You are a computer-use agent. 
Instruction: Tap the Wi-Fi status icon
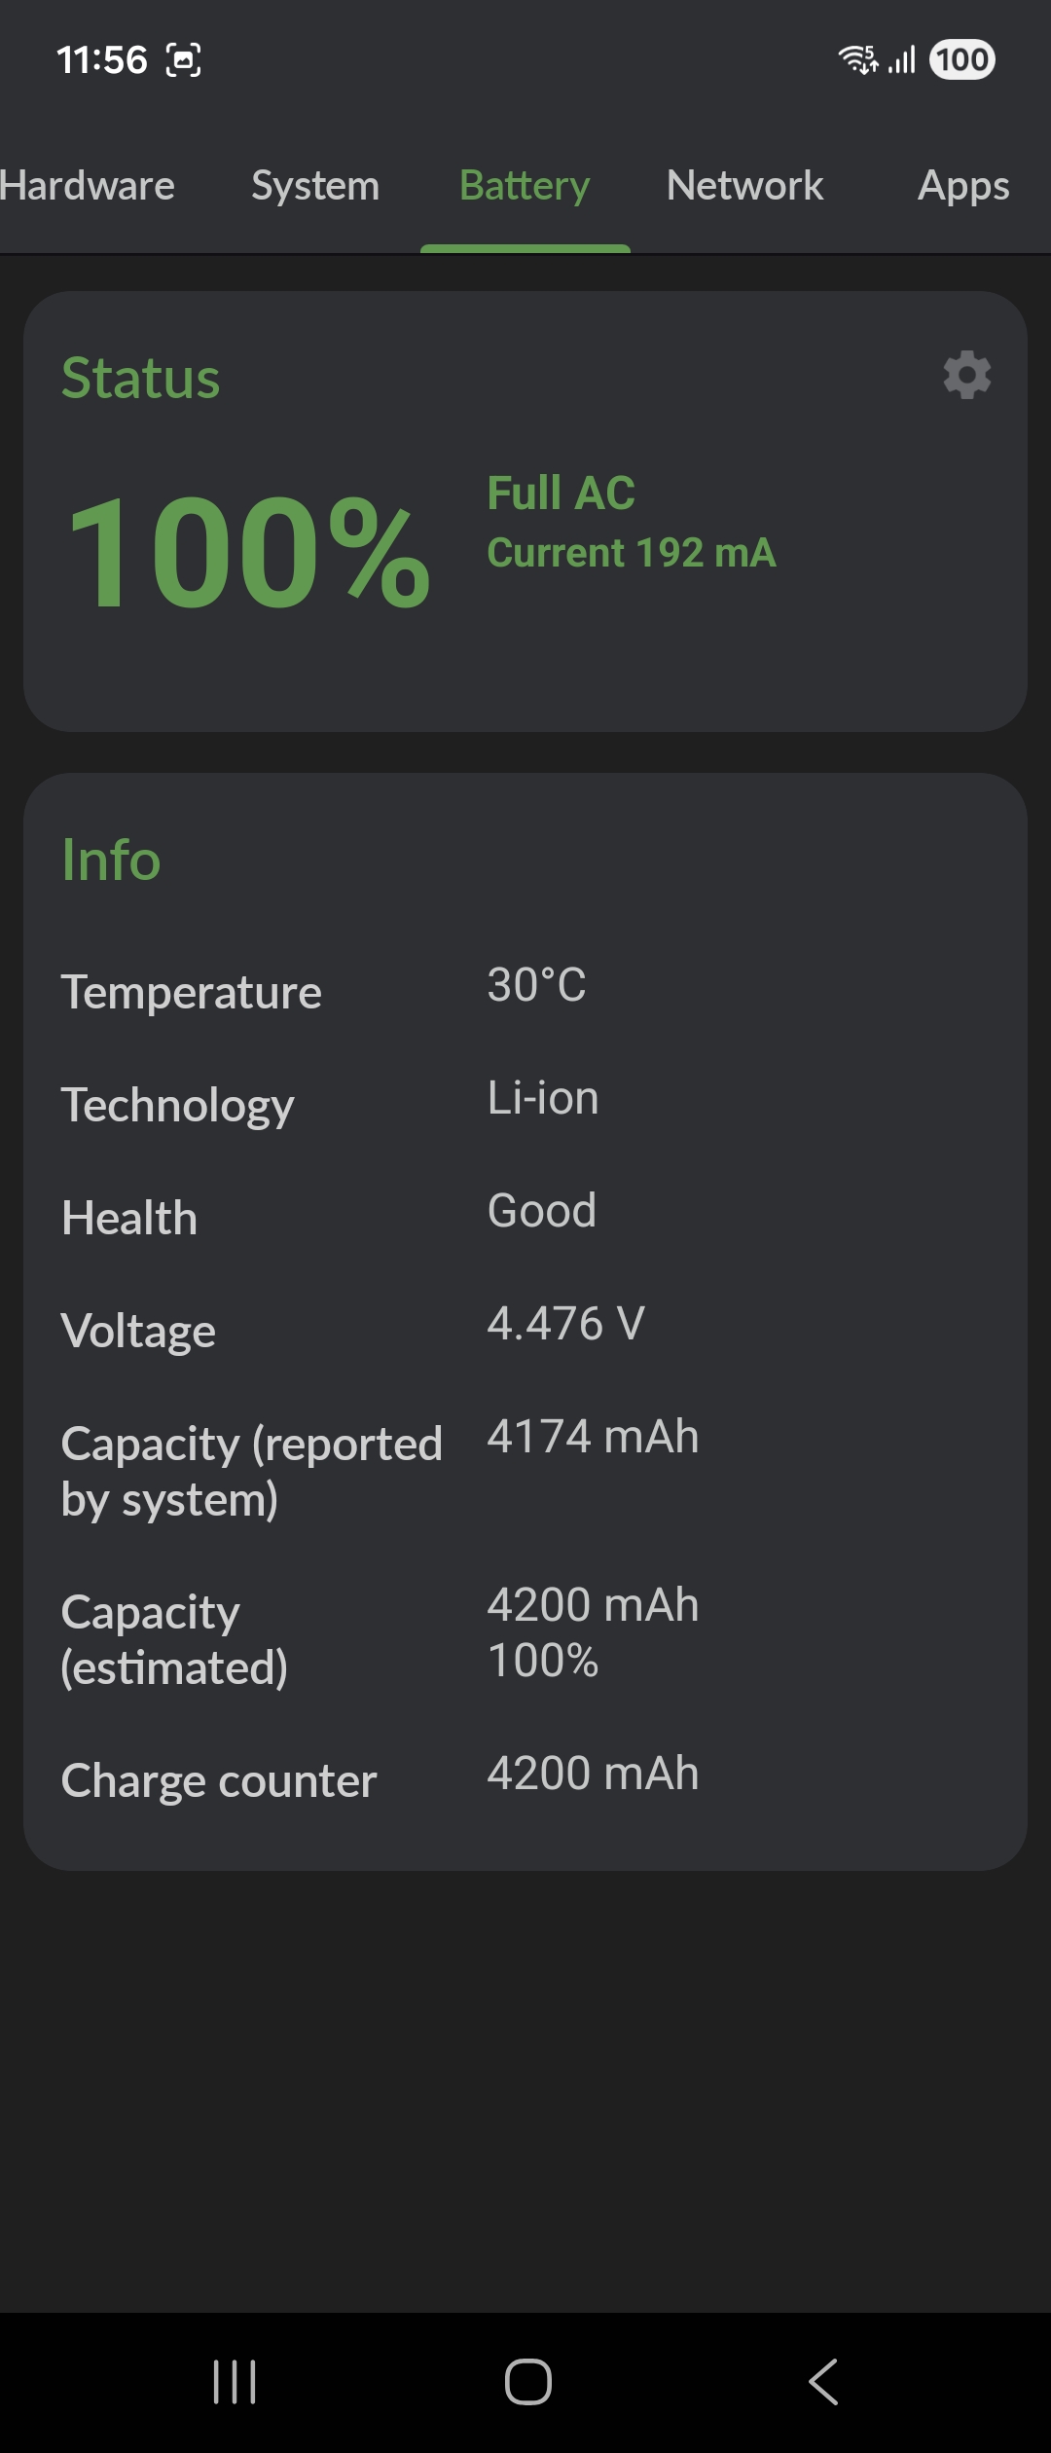857,59
